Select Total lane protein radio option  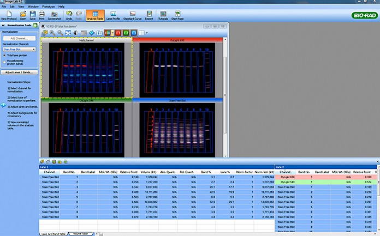pyautogui.click(x=5, y=55)
